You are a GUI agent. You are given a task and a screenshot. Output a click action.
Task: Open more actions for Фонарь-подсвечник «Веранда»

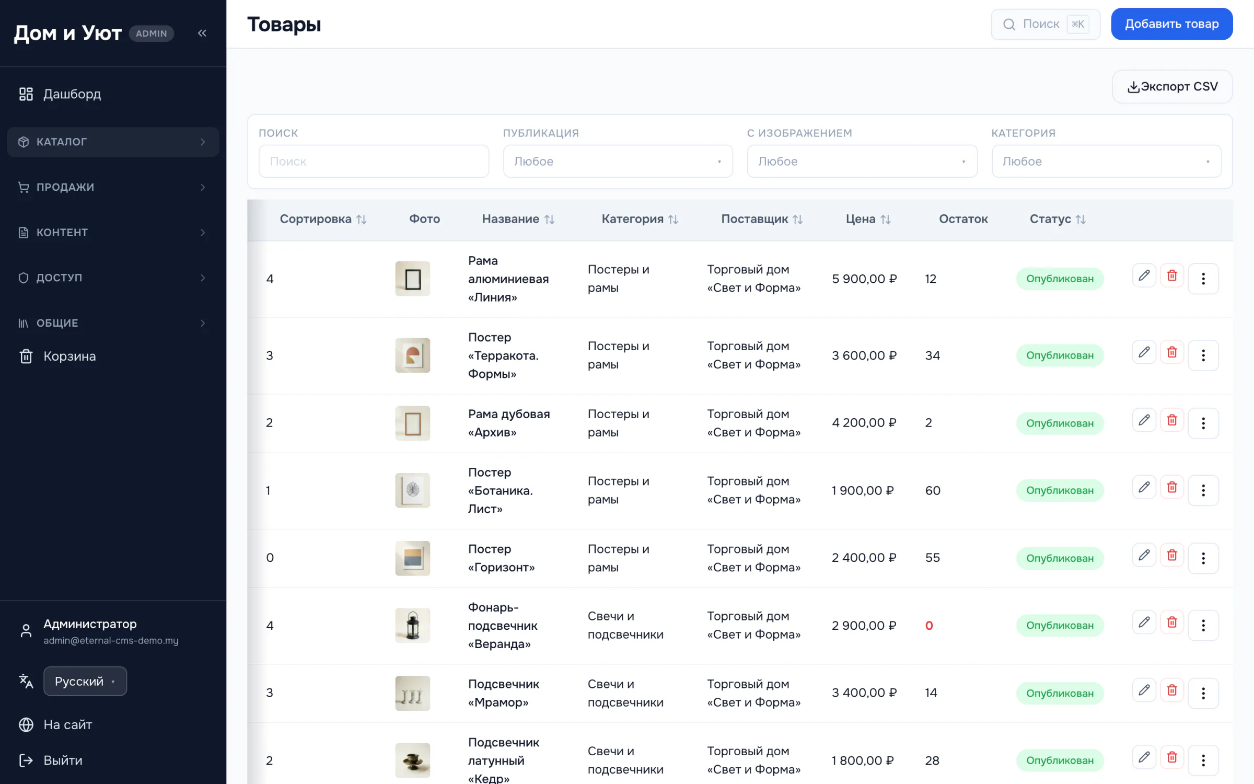coord(1203,625)
